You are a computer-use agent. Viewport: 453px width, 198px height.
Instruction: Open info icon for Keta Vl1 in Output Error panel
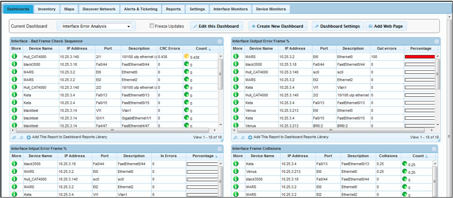(x=236, y=87)
